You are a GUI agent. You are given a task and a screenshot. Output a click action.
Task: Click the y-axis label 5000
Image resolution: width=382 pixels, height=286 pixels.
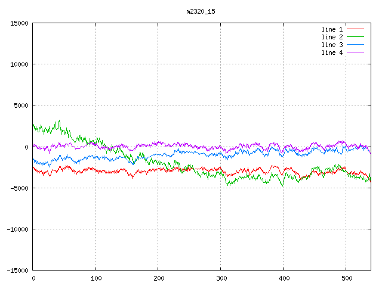coord(21,105)
